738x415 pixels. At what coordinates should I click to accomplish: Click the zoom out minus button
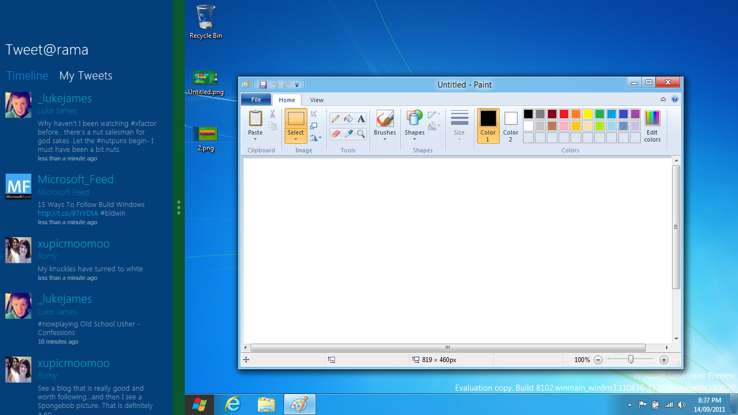[x=598, y=360]
